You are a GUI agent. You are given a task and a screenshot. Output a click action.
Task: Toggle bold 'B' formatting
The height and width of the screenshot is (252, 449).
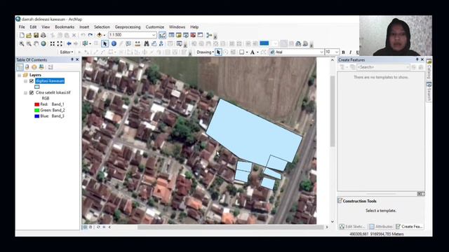(x=343, y=52)
